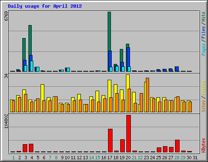Click the orange sites bar for day 22
The image size is (208, 162).
[141, 102]
